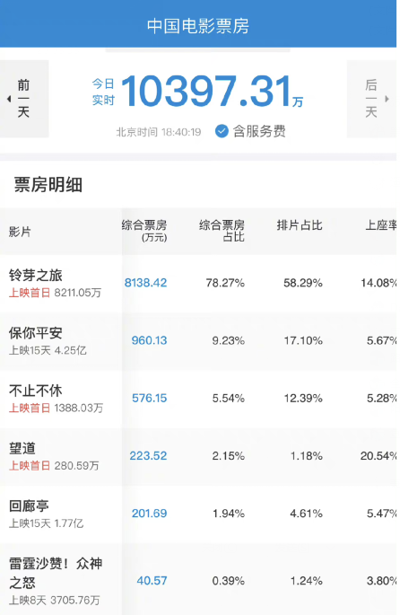
Task: Click 望道 box office value 223.52
Action: pos(148,456)
